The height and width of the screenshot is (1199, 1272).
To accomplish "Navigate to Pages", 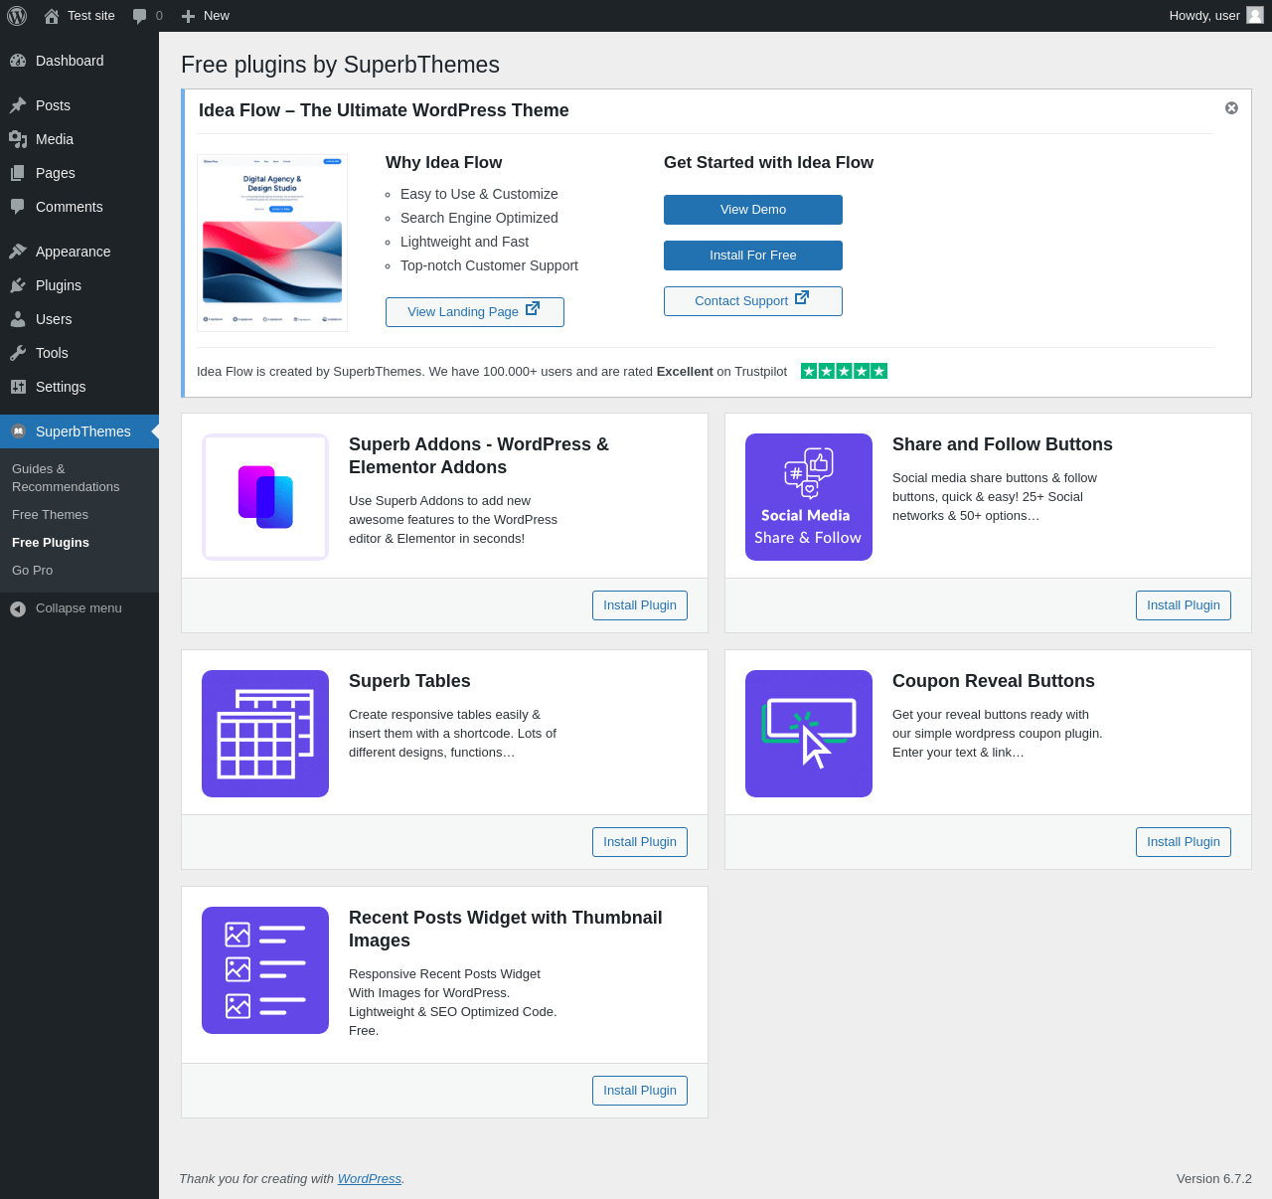I will click(79, 173).
